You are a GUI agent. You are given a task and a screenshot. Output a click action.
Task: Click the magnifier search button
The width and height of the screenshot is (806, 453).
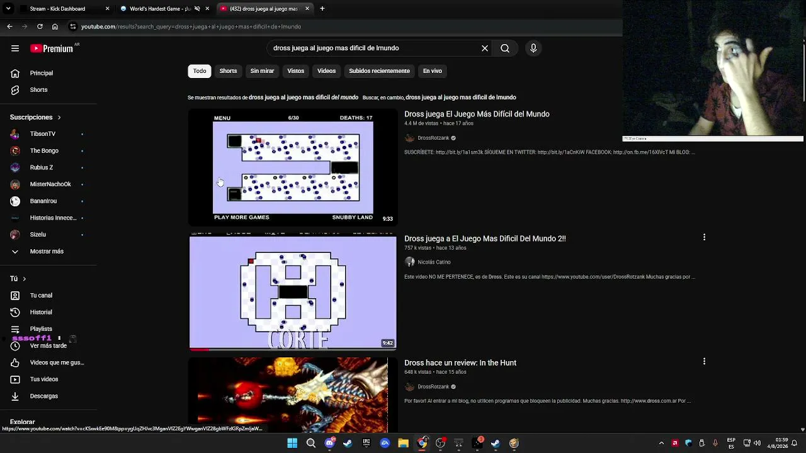(x=505, y=48)
